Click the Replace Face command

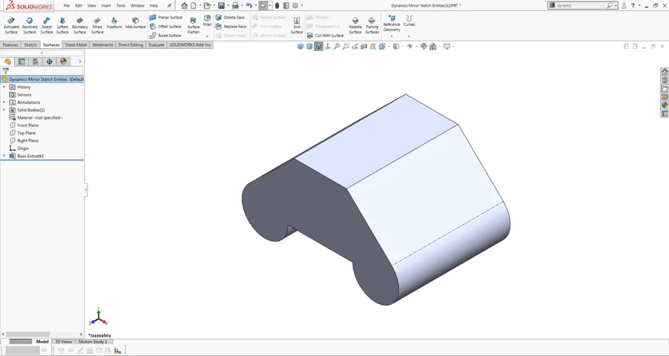pos(231,26)
